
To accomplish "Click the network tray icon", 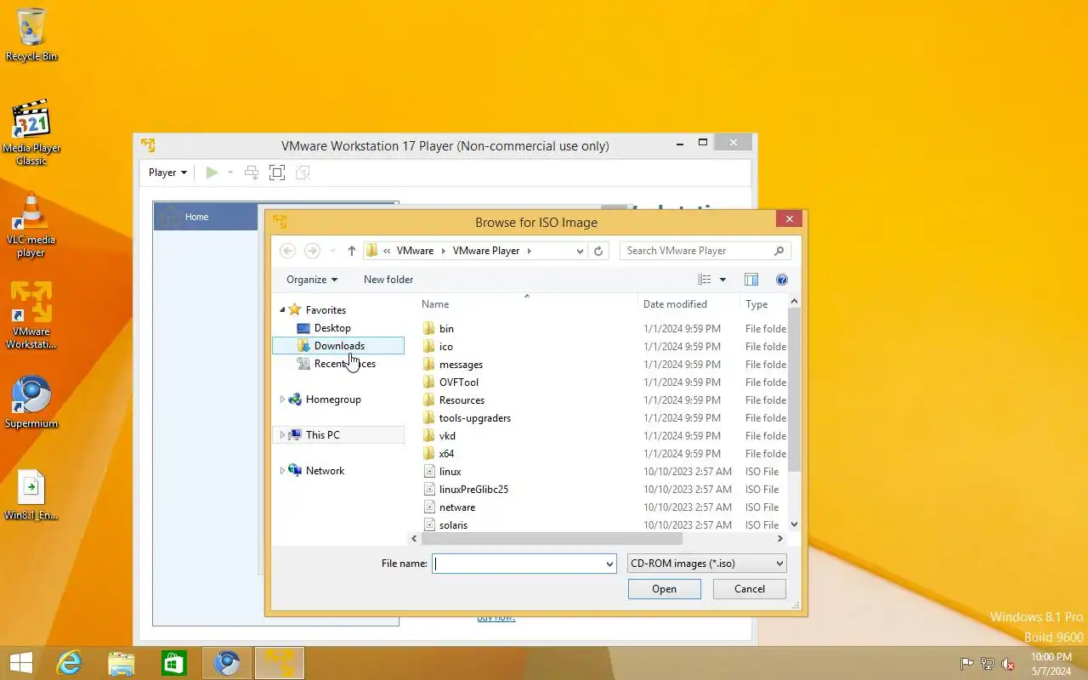I will tap(988, 664).
